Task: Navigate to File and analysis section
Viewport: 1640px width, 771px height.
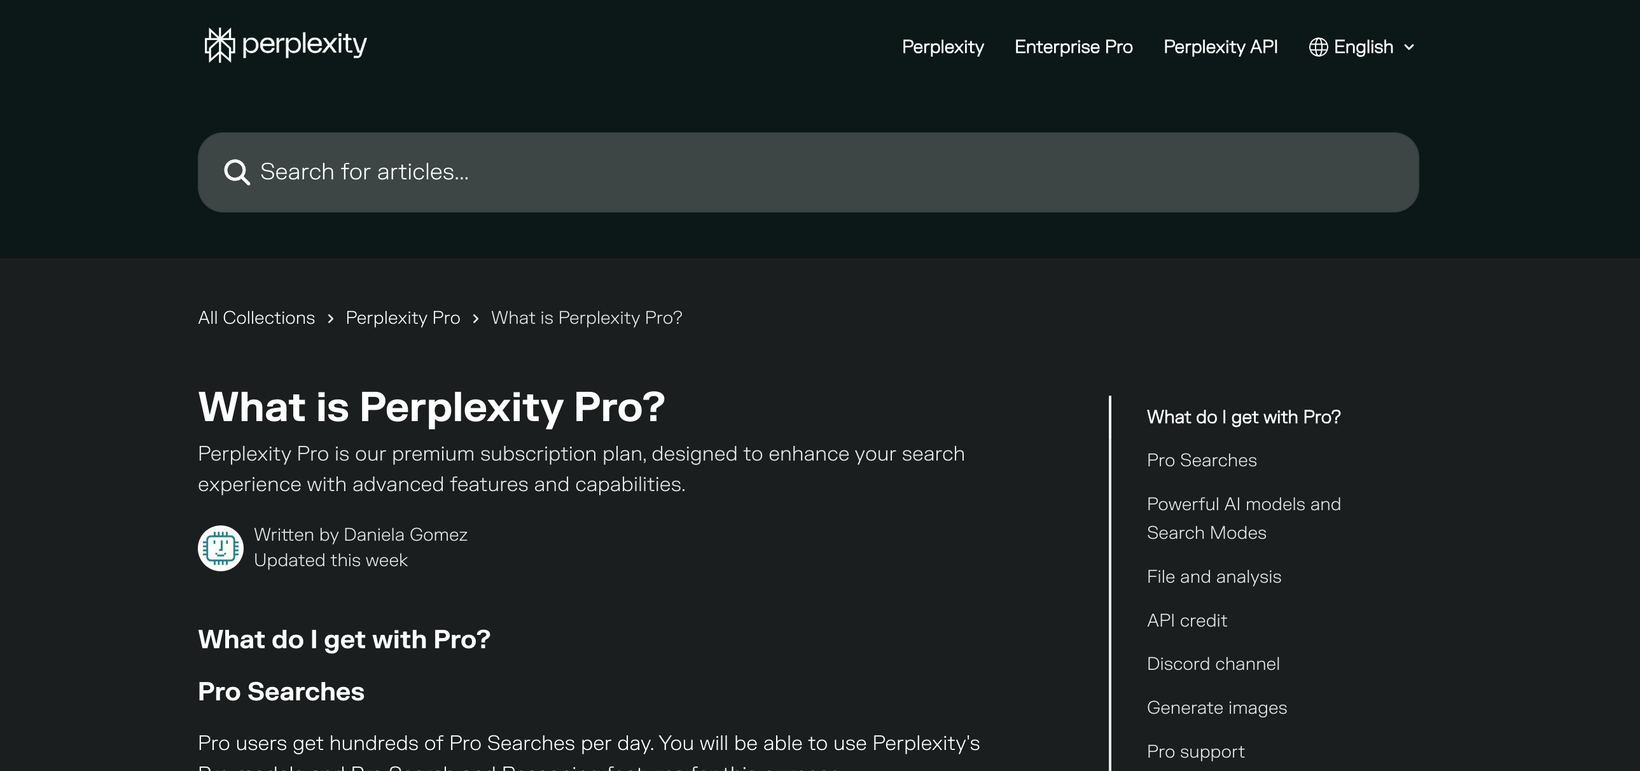Action: pyautogui.click(x=1213, y=577)
